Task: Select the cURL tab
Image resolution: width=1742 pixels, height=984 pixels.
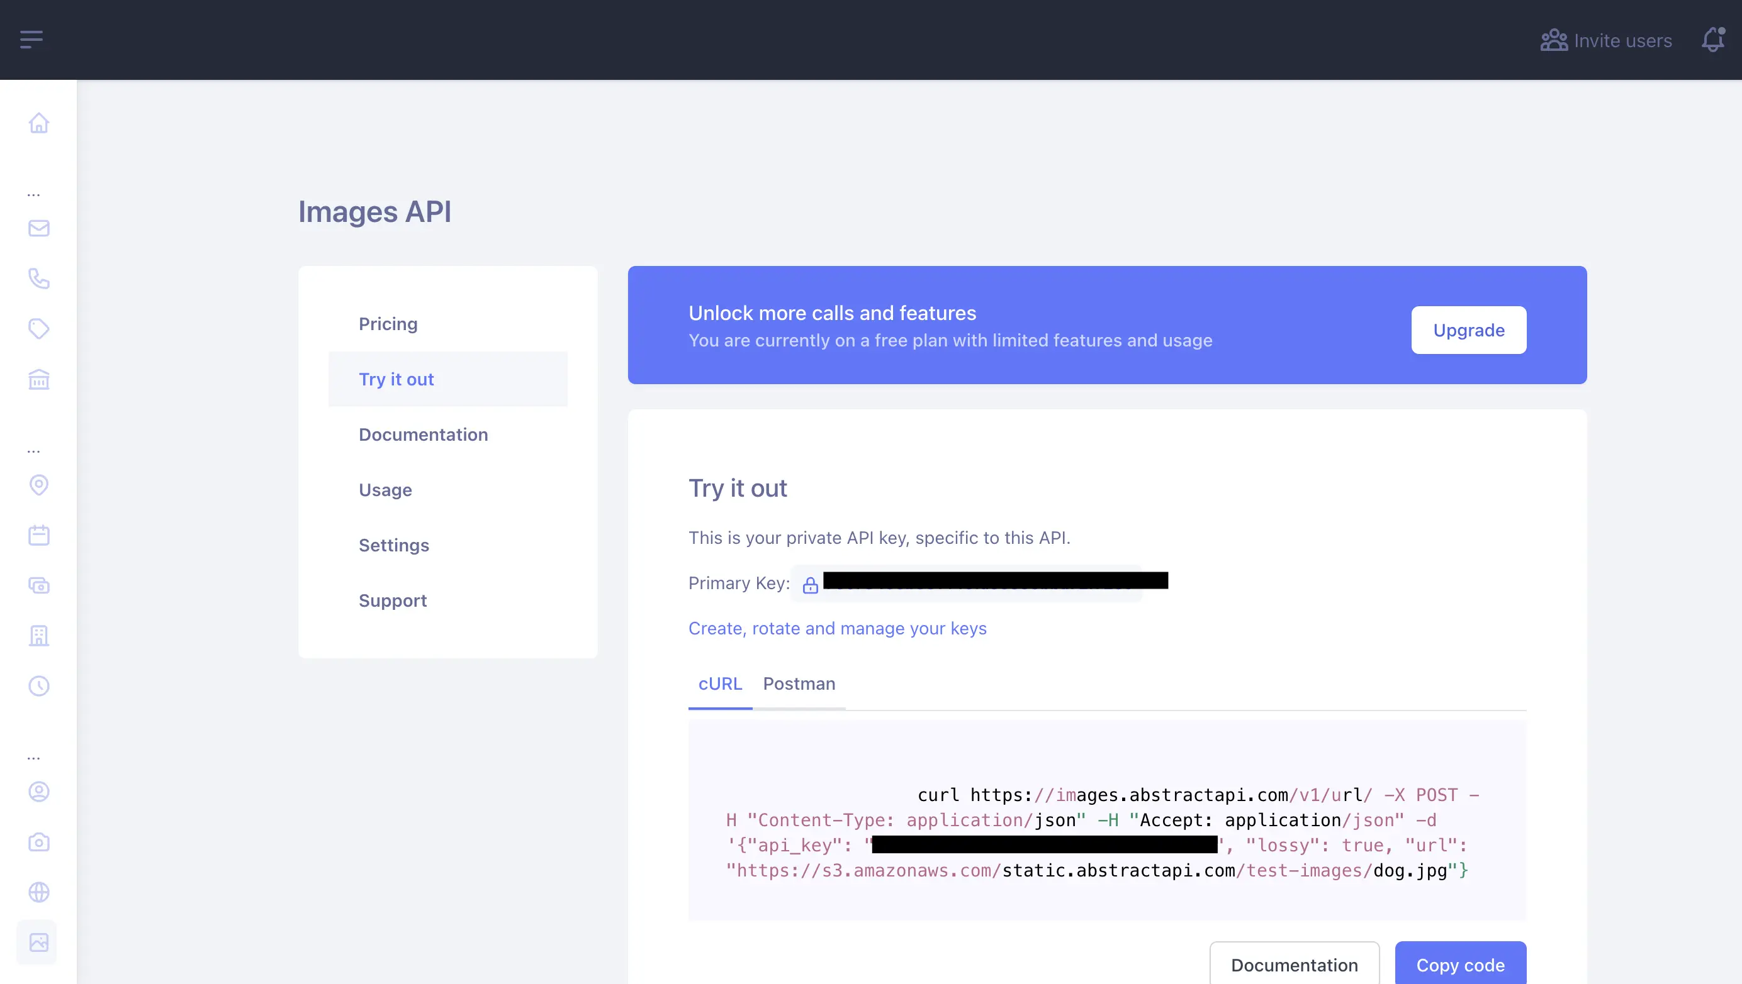Action: coord(719,684)
